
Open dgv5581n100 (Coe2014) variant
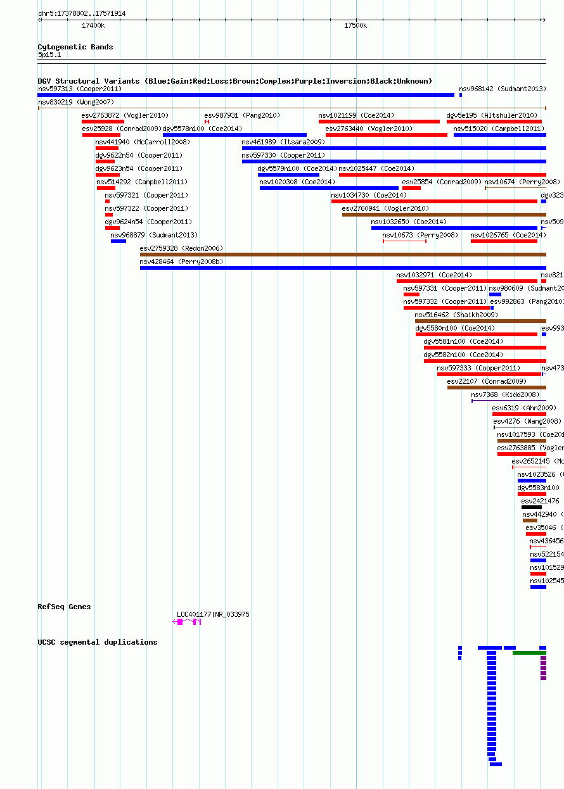pos(485,348)
